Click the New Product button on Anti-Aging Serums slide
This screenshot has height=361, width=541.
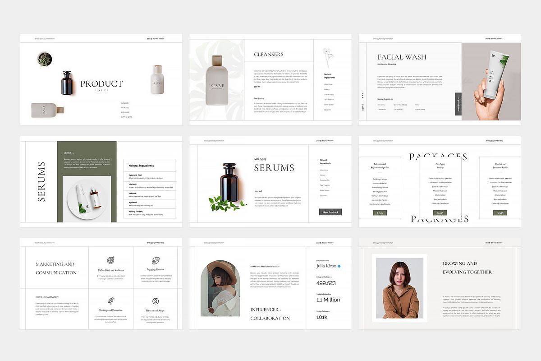(x=330, y=212)
